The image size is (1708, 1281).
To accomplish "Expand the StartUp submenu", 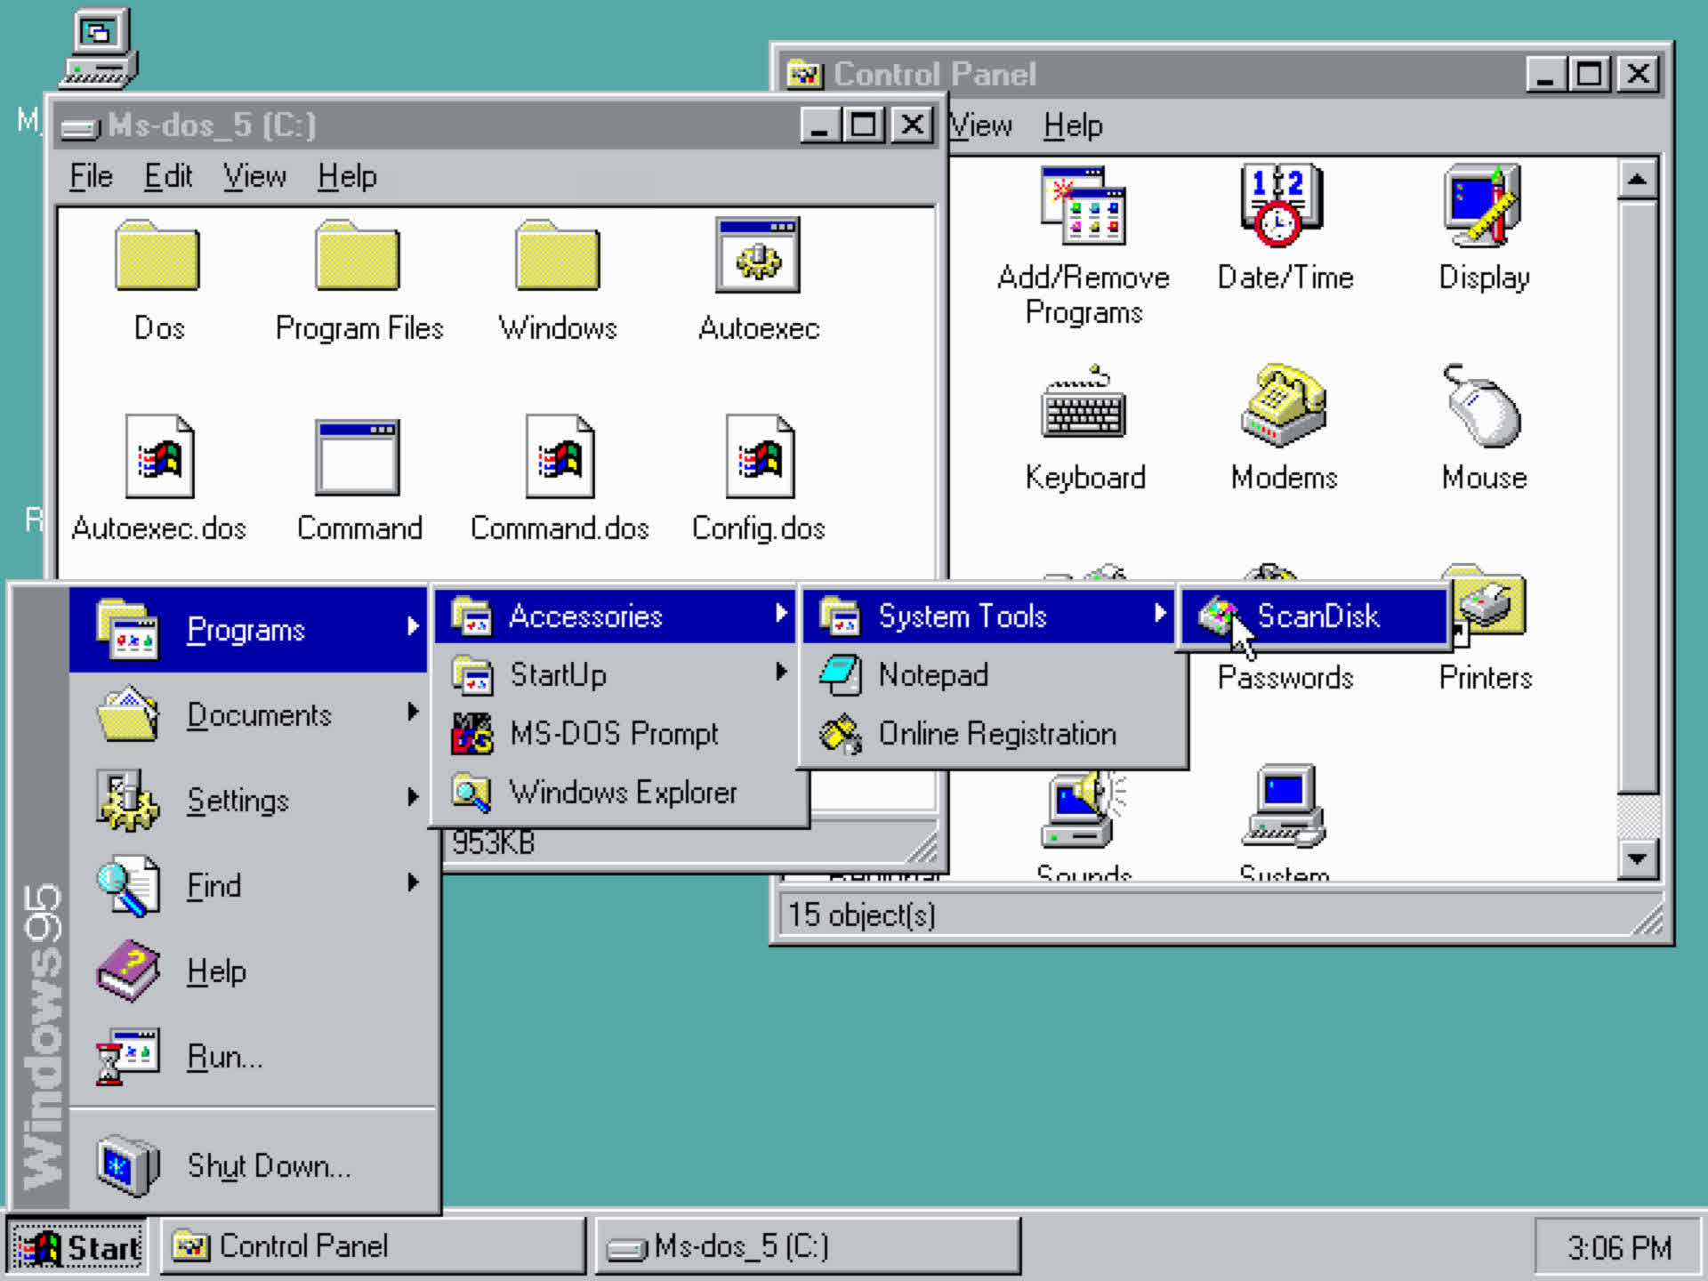I will (x=620, y=674).
